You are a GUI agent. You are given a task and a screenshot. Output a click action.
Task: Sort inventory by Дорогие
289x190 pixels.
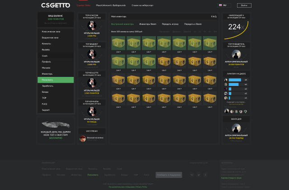[187, 32]
